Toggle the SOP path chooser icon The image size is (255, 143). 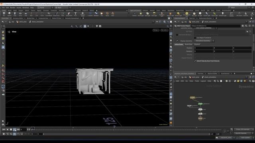click(247, 31)
